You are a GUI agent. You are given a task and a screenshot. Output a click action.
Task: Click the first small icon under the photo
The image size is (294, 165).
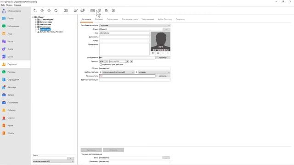[x=153, y=53]
